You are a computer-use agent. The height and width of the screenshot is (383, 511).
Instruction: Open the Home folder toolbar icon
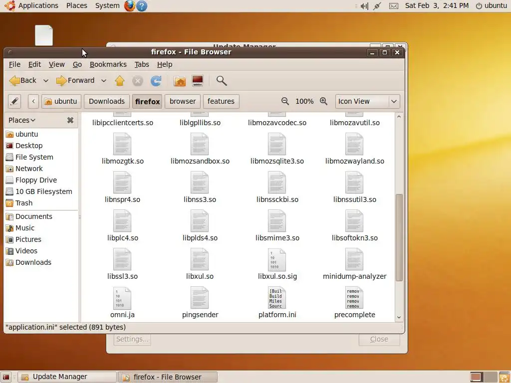tap(180, 80)
